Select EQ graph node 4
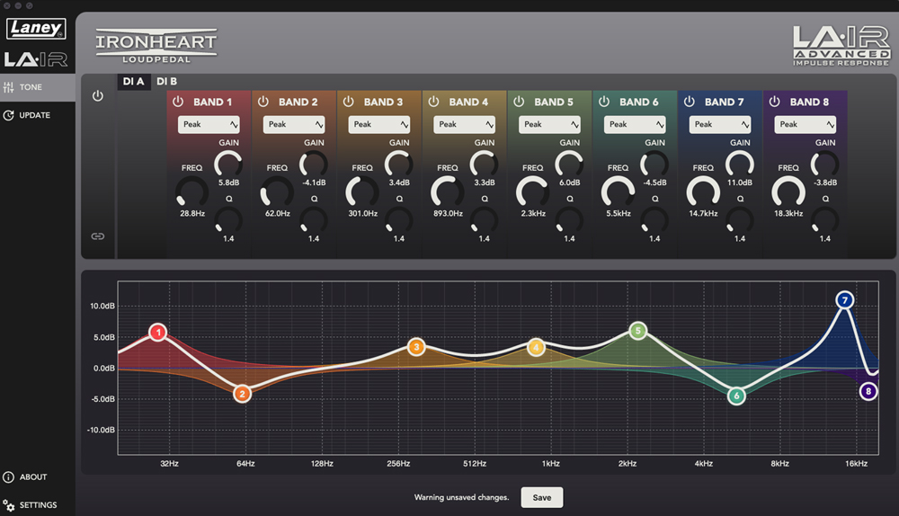Viewport: 899px width, 516px height. click(536, 347)
